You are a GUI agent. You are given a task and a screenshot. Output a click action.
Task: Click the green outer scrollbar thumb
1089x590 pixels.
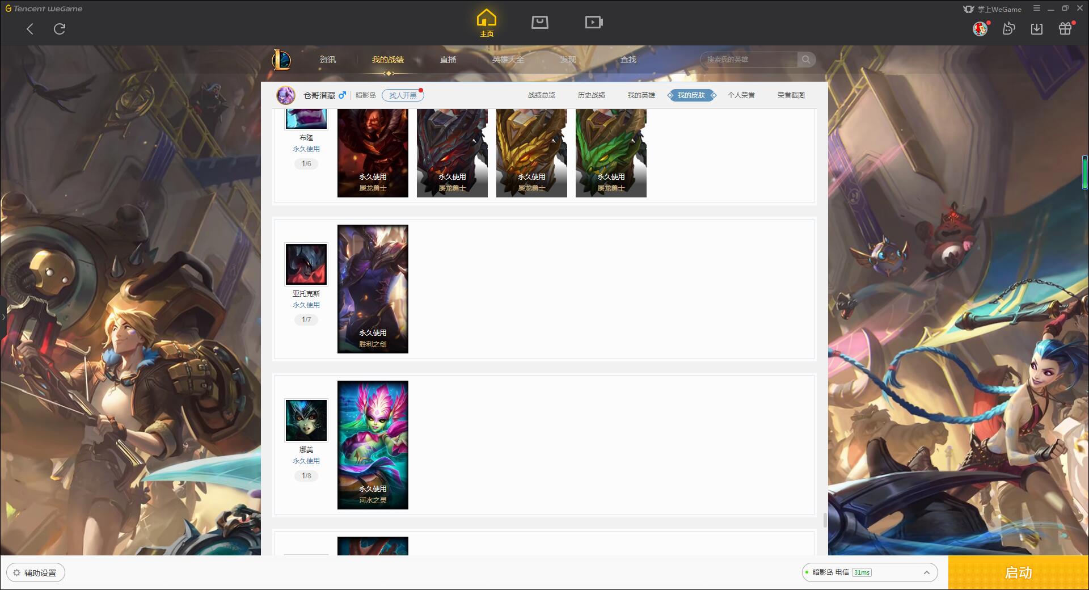tap(1085, 172)
